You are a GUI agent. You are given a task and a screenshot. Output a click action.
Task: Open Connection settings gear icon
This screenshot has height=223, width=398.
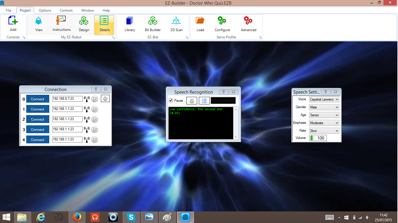click(x=105, y=99)
